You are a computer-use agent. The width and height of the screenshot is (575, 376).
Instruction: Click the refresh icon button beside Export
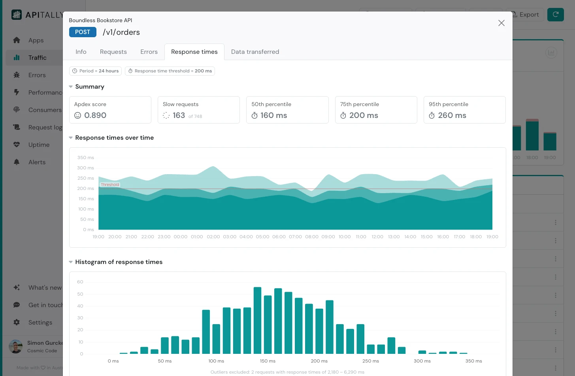click(x=556, y=15)
